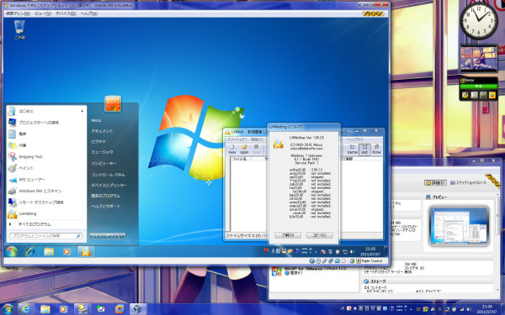Viewport: 505px width, 315px height.
Task: Open ビュー menu in VirtualBox window
Action: click(43, 13)
